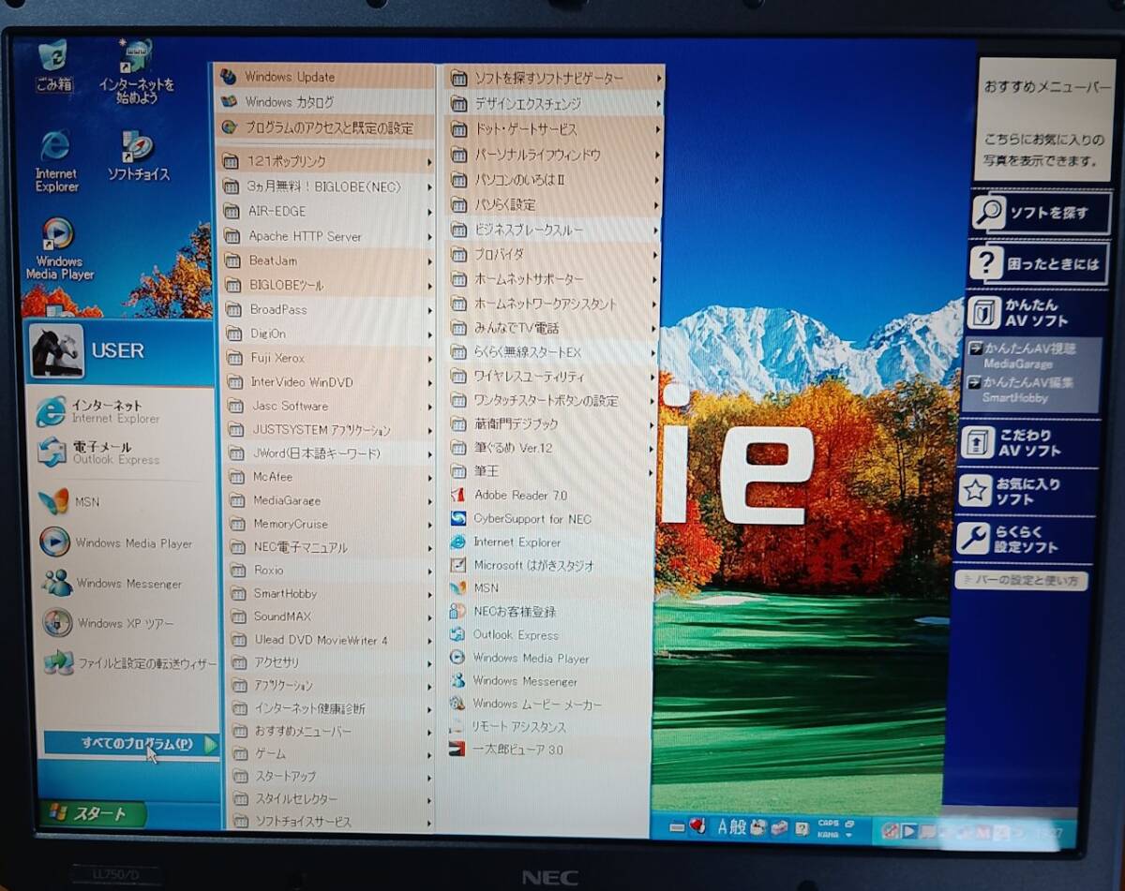Viewport: 1125px width, 891px height.
Task: Click the Windows カタログ icon
Action: [x=228, y=101]
